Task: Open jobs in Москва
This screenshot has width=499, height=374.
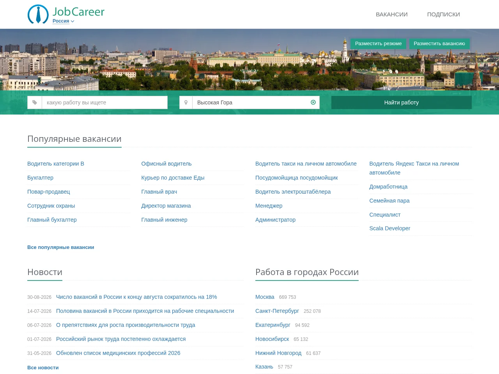Action: pos(265,297)
